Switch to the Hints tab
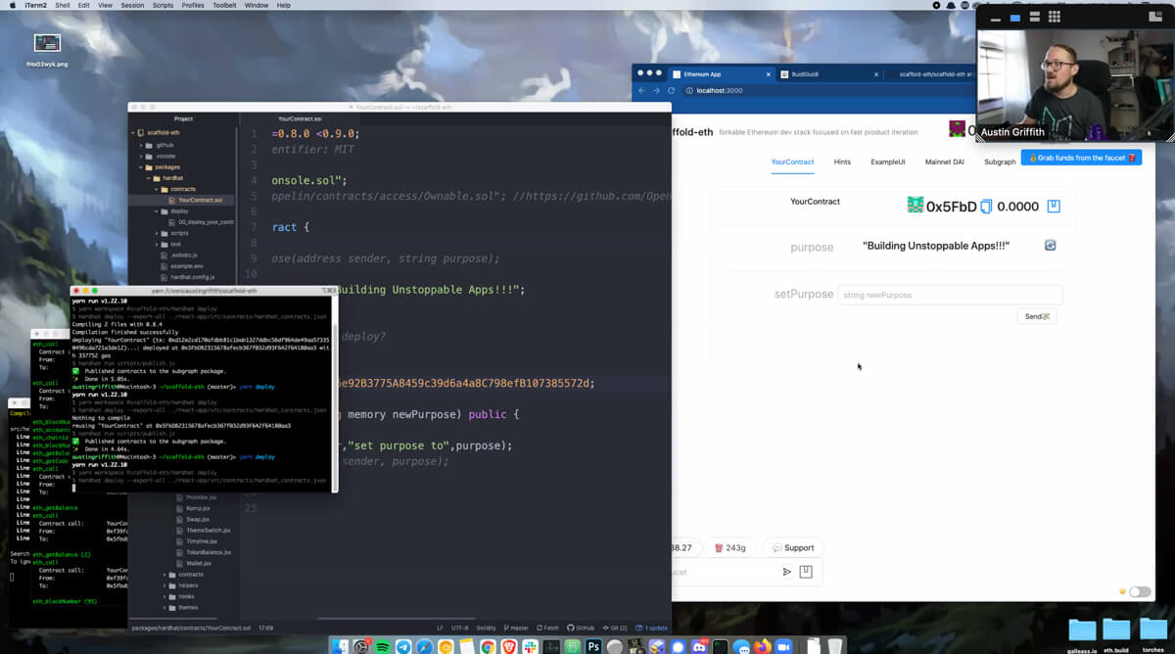 pos(842,162)
